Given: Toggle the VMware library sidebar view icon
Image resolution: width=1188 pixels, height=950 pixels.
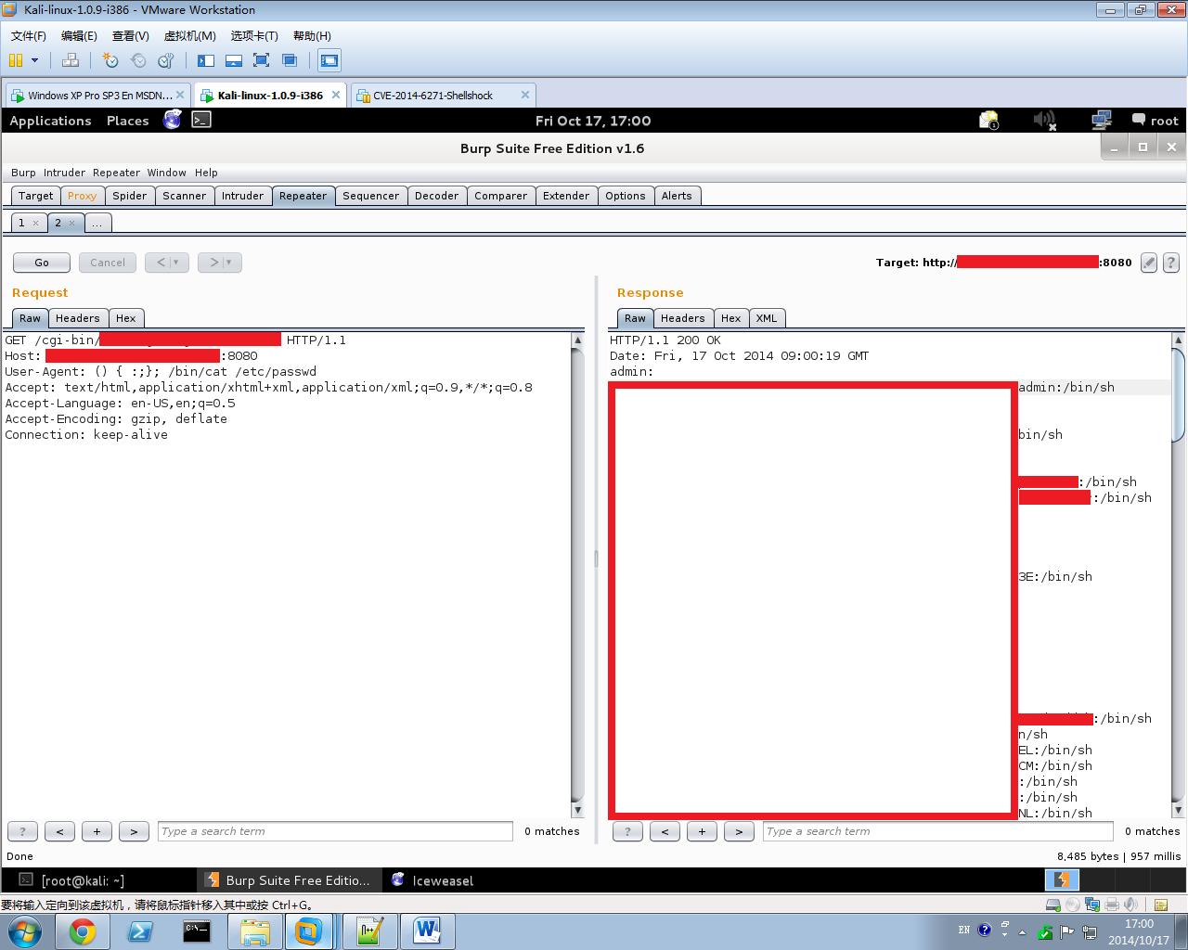Looking at the screenshot, I should (x=206, y=60).
